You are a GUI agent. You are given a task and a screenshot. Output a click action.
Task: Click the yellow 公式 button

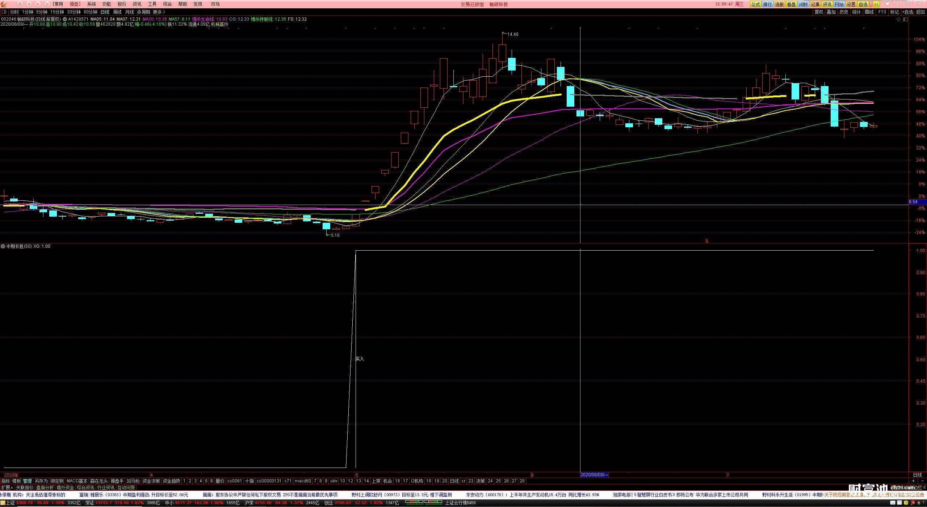pyautogui.click(x=755, y=4)
